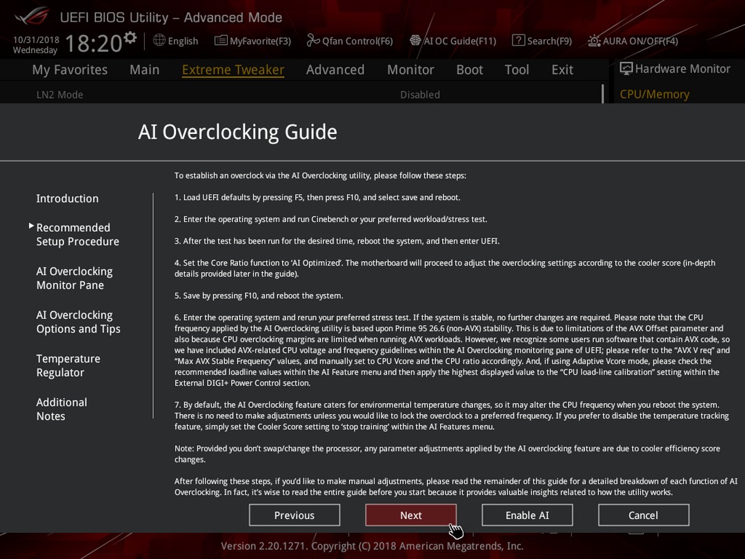Switch to Main tab
Viewport: 745px width, 559px height.
click(144, 70)
